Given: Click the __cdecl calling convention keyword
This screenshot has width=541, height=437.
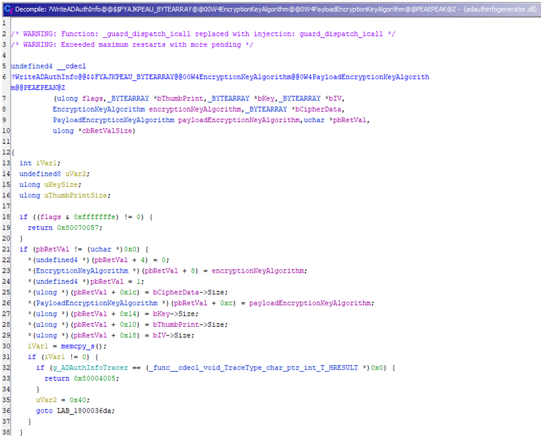Looking at the screenshot, I should pyautogui.click(x=71, y=66).
